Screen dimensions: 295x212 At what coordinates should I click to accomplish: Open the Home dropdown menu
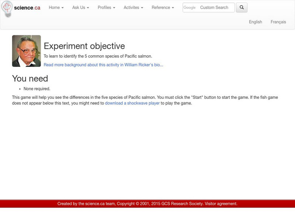[56, 7]
